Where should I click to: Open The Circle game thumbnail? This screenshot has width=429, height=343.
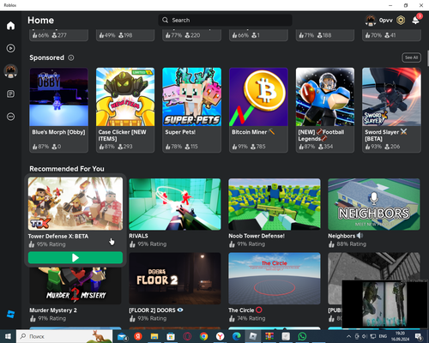275,279
